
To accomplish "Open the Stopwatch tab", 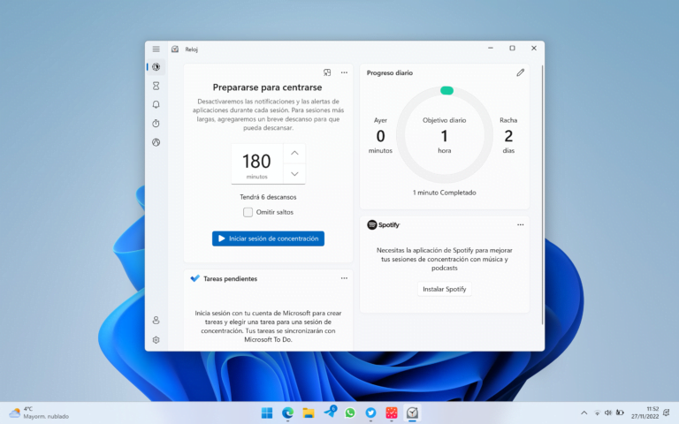I will [x=156, y=124].
